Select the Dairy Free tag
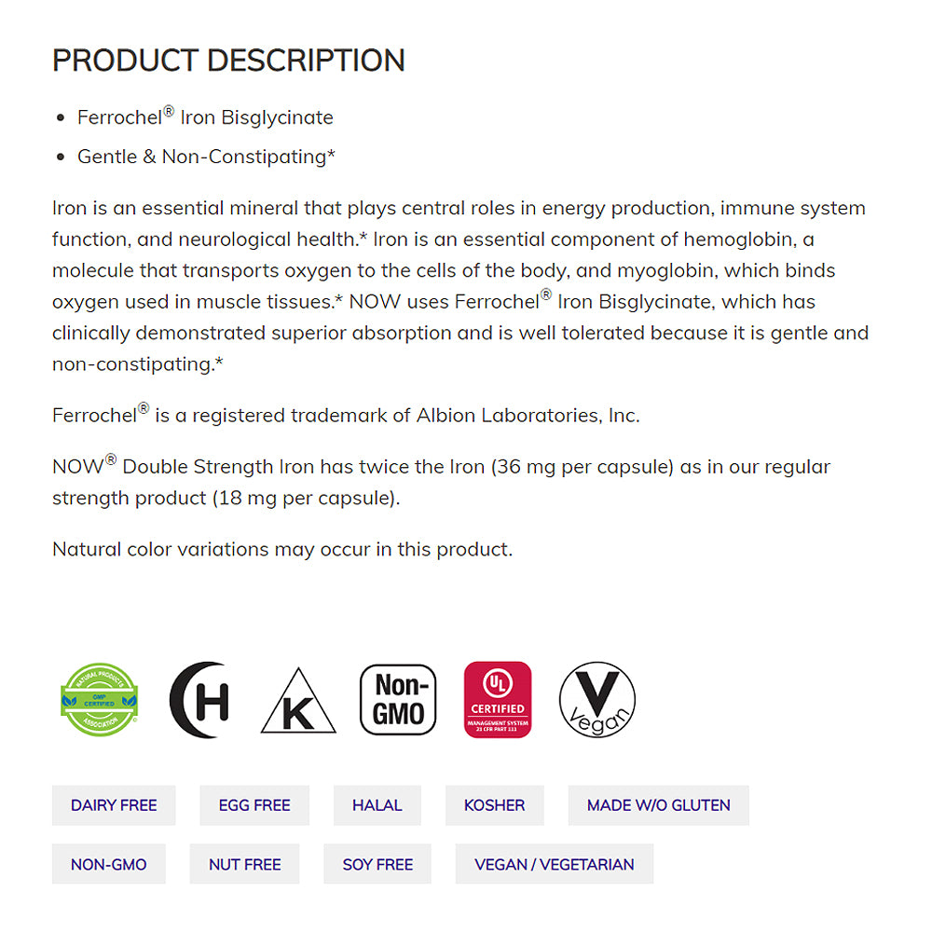This screenshot has height=932, width=932. coord(114,805)
